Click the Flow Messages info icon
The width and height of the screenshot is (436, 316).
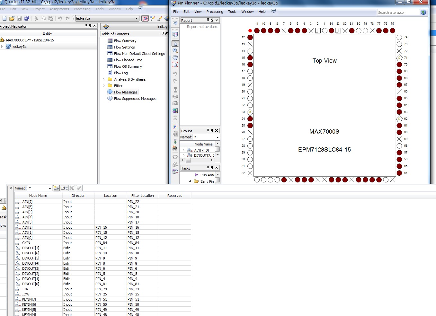coord(110,92)
